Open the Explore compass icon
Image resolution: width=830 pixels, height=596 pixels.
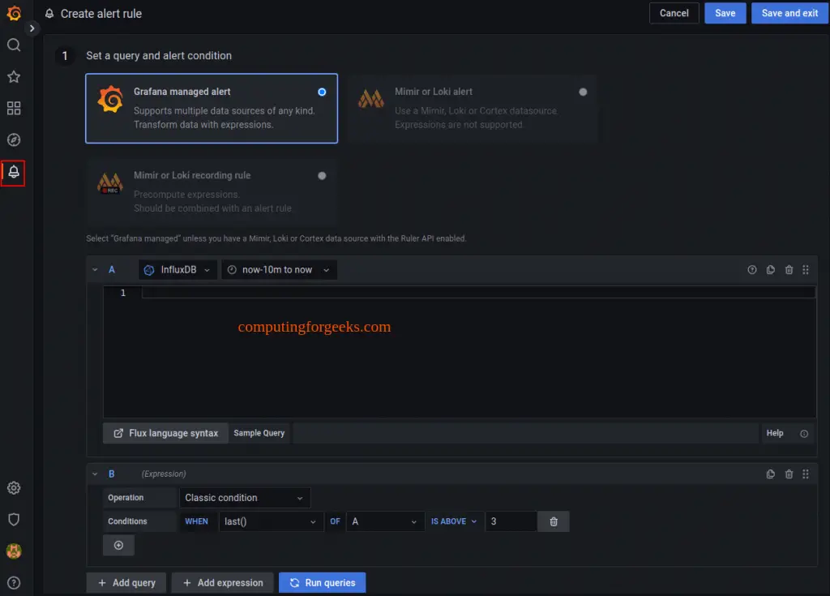click(14, 139)
